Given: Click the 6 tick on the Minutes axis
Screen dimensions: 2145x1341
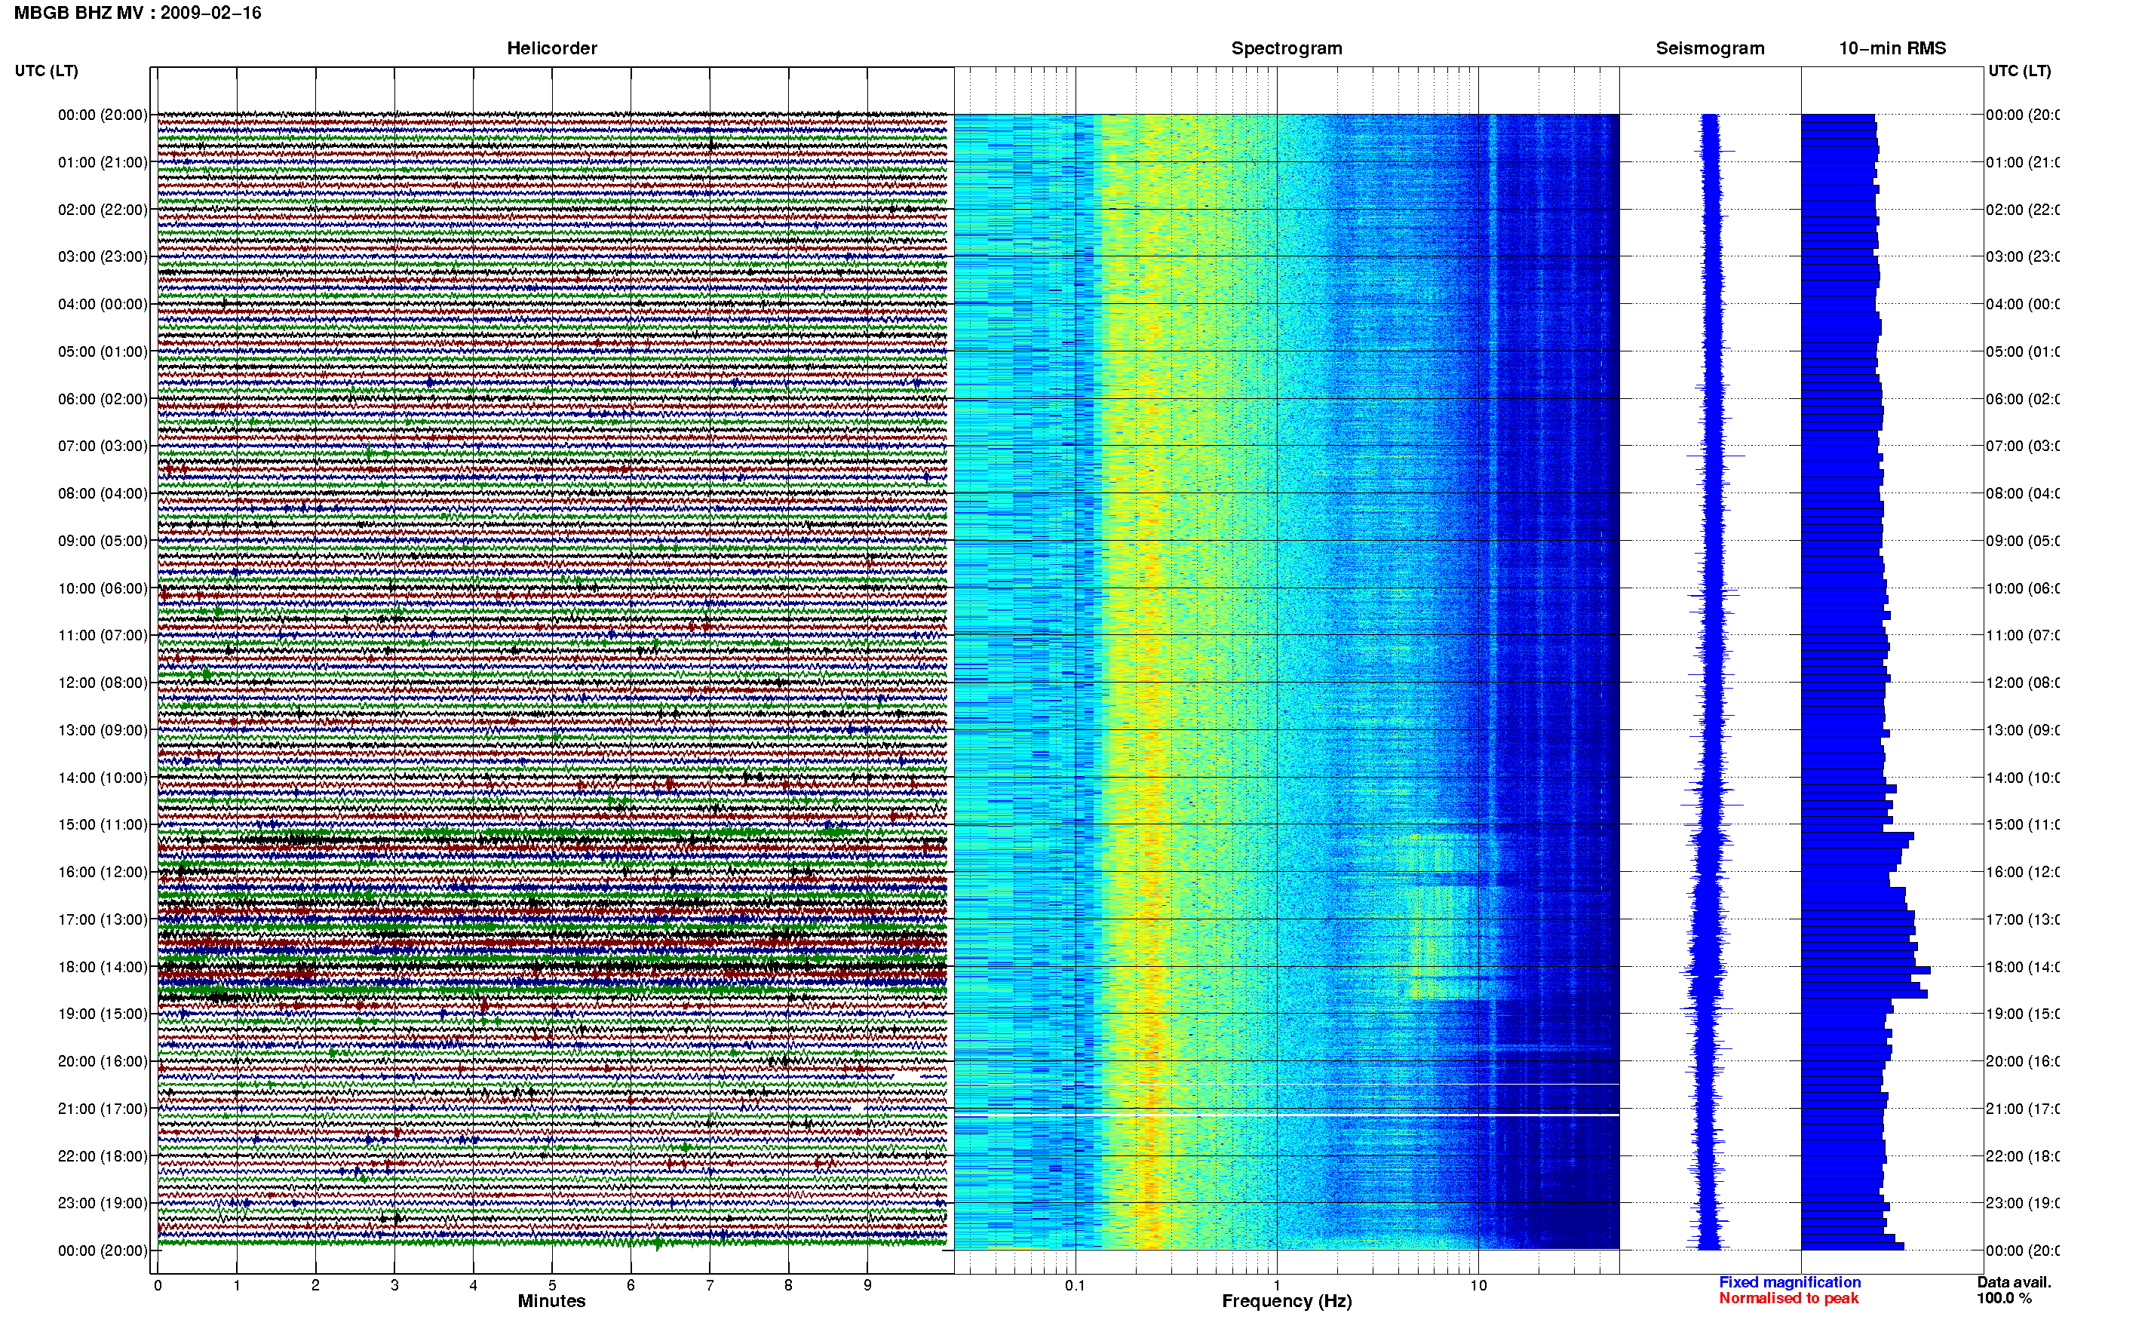Looking at the screenshot, I should [631, 1285].
